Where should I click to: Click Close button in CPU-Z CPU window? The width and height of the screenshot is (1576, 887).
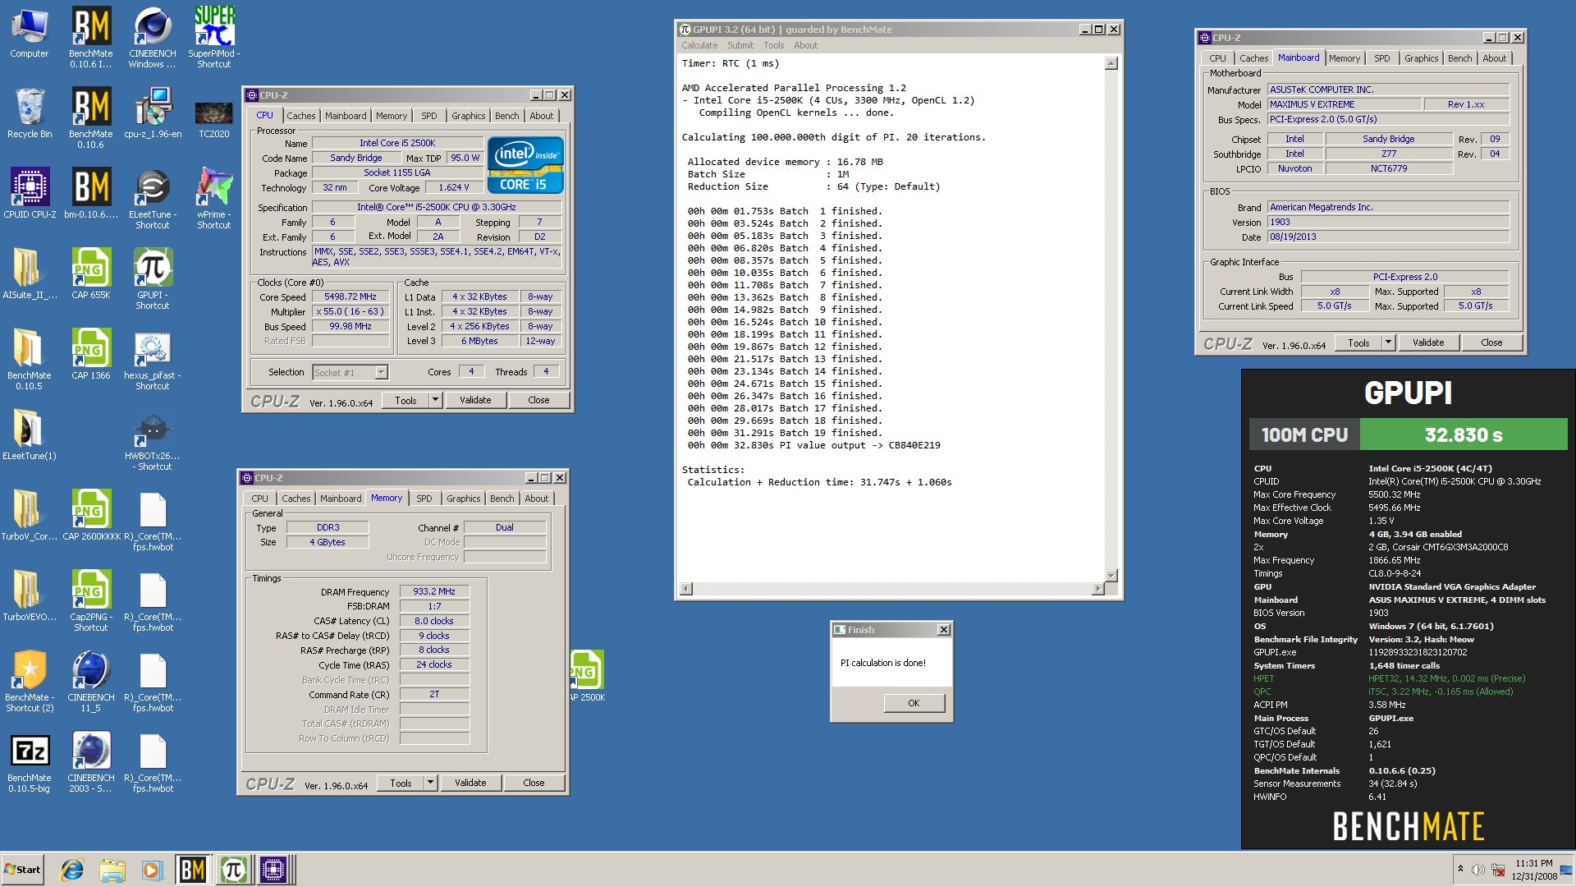pyautogui.click(x=538, y=400)
